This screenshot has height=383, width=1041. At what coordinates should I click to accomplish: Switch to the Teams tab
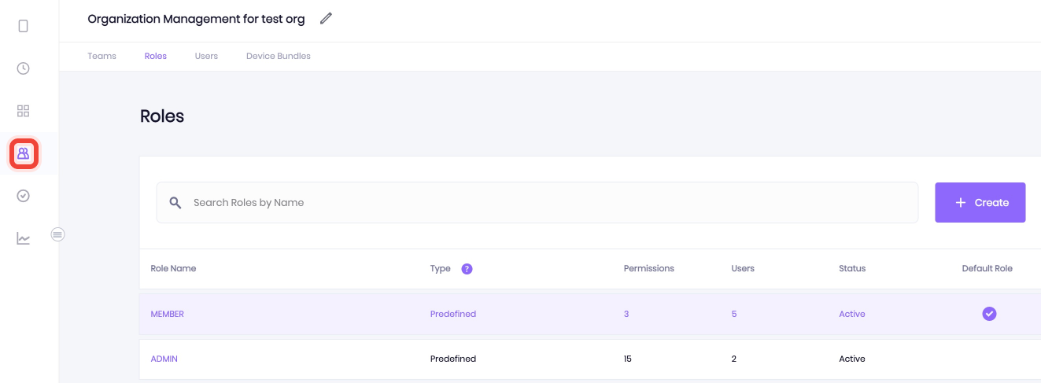pos(102,56)
